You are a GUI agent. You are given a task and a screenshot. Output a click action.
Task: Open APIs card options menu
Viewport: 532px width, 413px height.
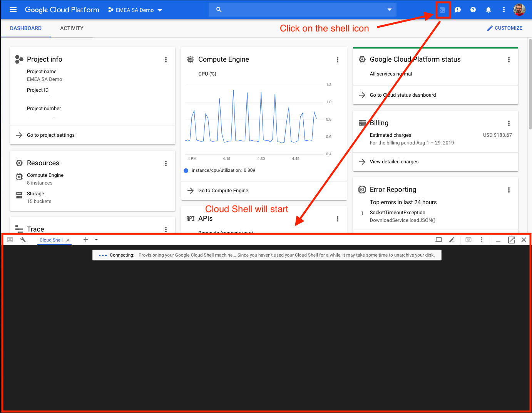click(x=338, y=219)
